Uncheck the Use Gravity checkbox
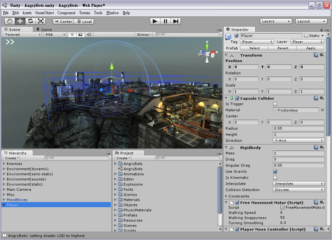Screen dimensions: 332x240 pyautogui.click(x=275, y=172)
